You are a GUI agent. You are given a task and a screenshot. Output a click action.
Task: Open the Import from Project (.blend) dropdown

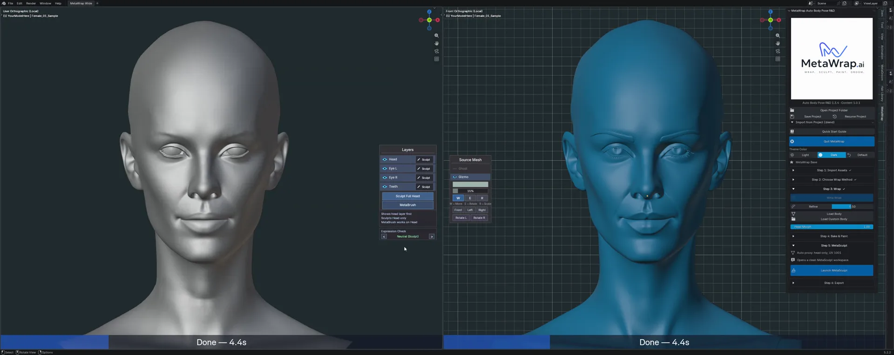832,123
